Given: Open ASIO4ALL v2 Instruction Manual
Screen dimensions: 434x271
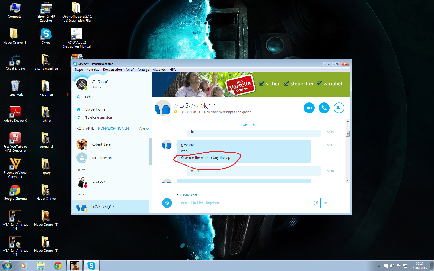Looking at the screenshot, I should pos(77,38).
